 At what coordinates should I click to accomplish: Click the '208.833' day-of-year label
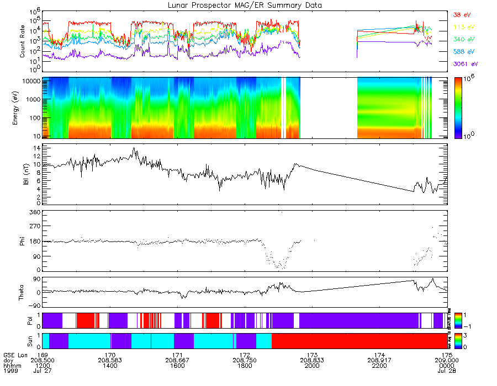tap(312, 361)
